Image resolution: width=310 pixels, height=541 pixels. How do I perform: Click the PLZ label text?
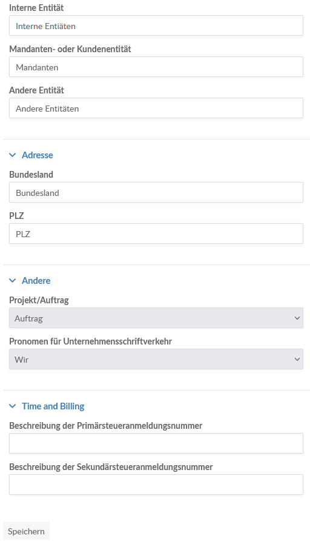[16, 216]
